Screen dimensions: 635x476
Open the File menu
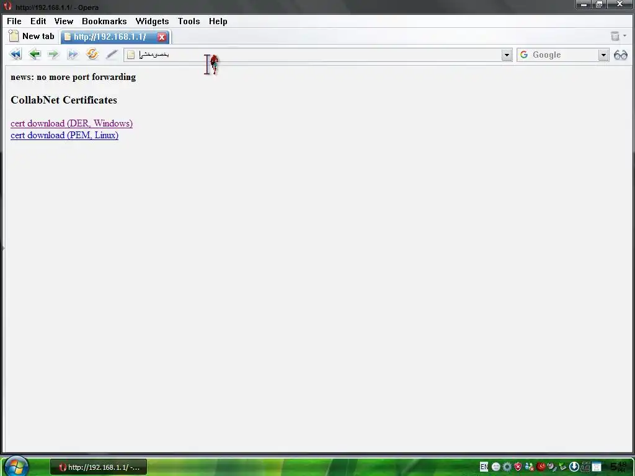[x=14, y=22]
